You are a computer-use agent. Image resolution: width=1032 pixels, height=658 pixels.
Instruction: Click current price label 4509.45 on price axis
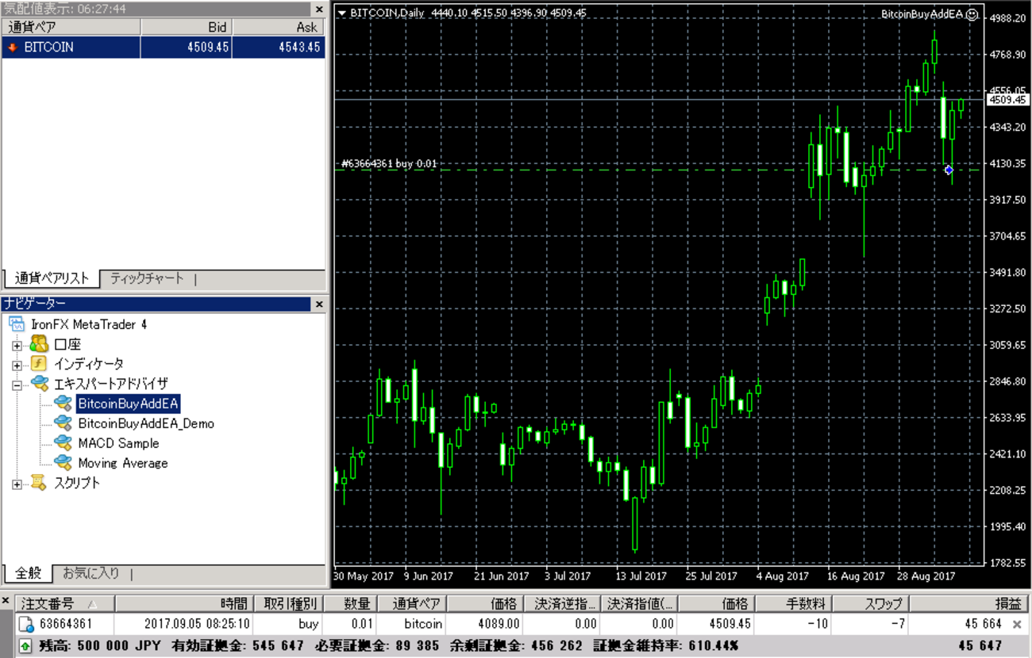1007,100
